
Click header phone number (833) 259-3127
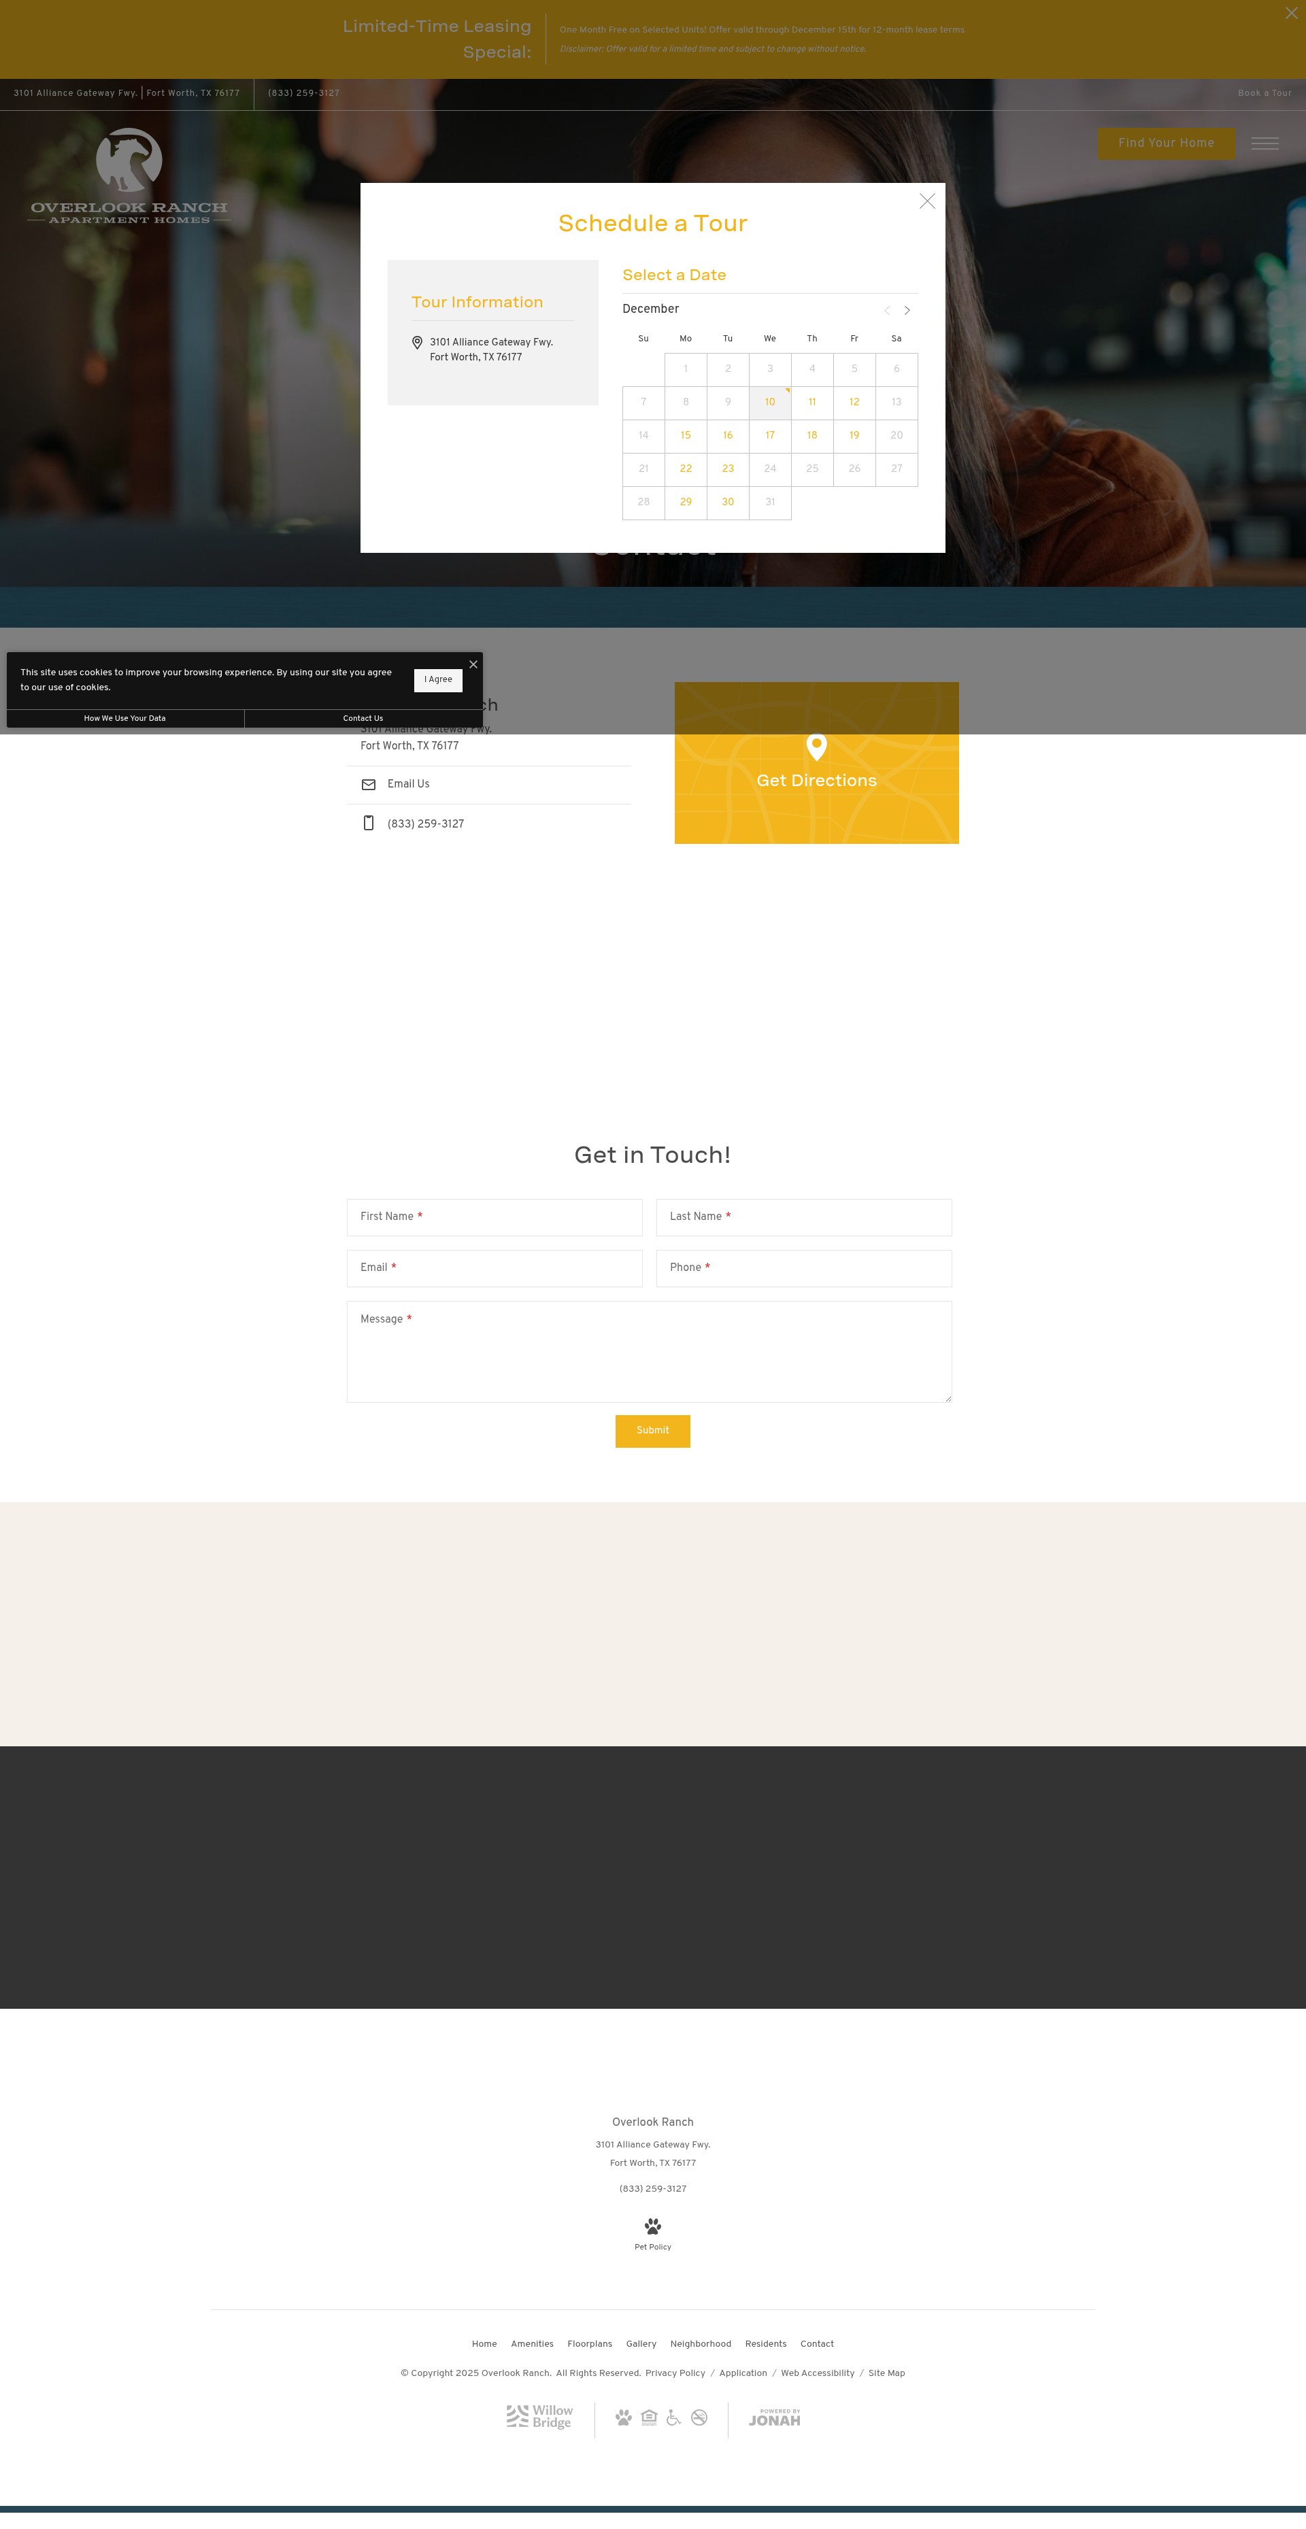pyautogui.click(x=303, y=93)
